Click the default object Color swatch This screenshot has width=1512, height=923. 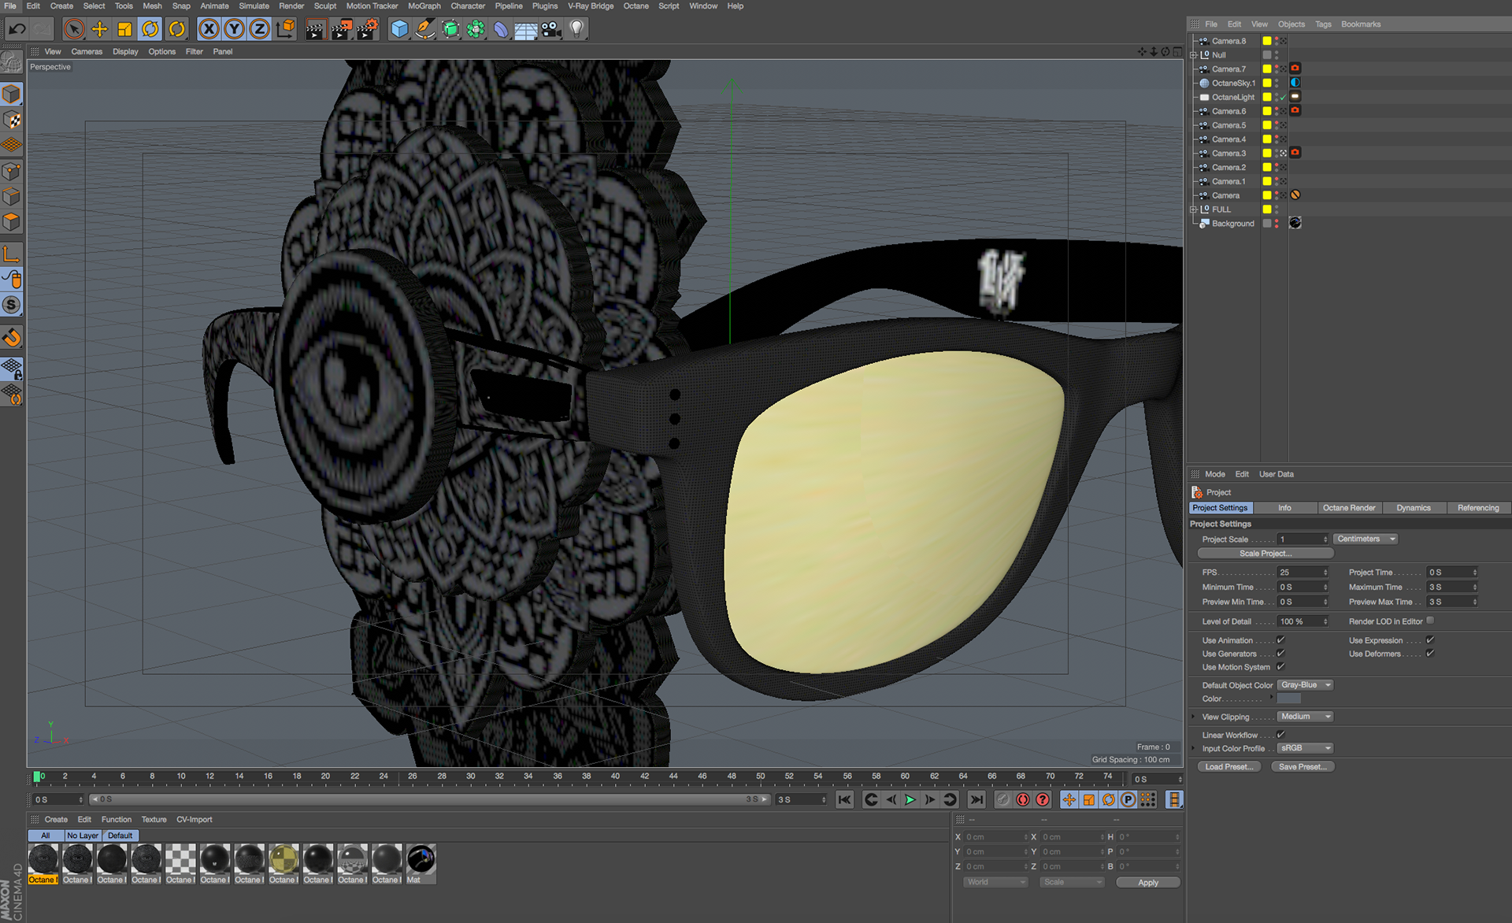coord(1288,699)
